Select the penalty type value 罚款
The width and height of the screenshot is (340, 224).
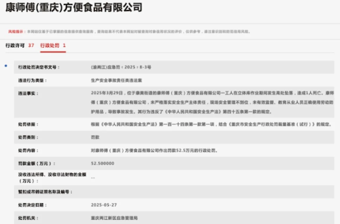tap(95, 137)
